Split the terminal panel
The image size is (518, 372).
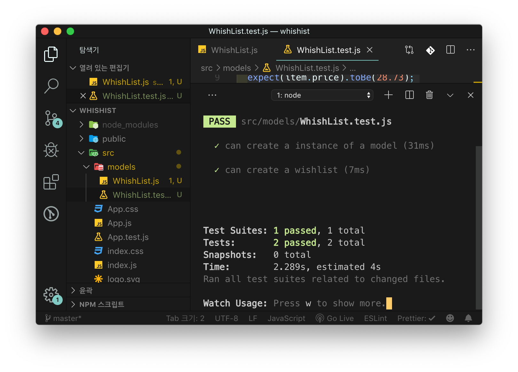point(410,95)
